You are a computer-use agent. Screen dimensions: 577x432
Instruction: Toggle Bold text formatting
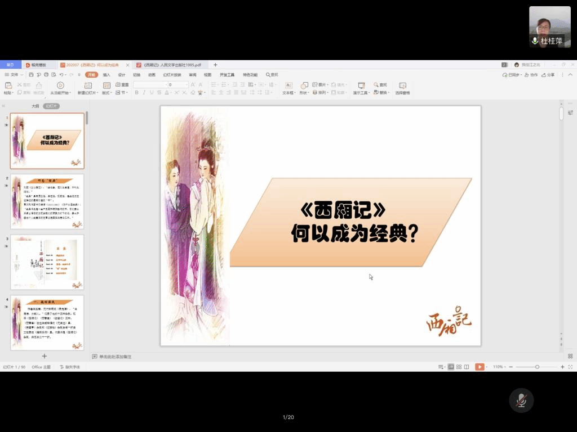pyautogui.click(x=136, y=93)
